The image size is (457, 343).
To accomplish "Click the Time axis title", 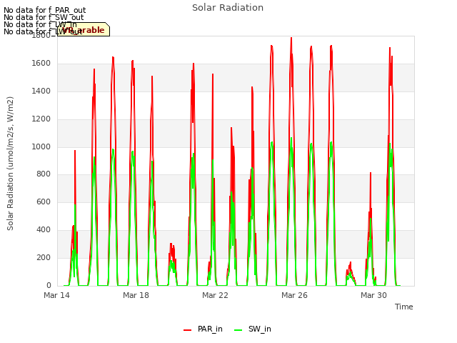I will pyautogui.click(x=404, y=307).
